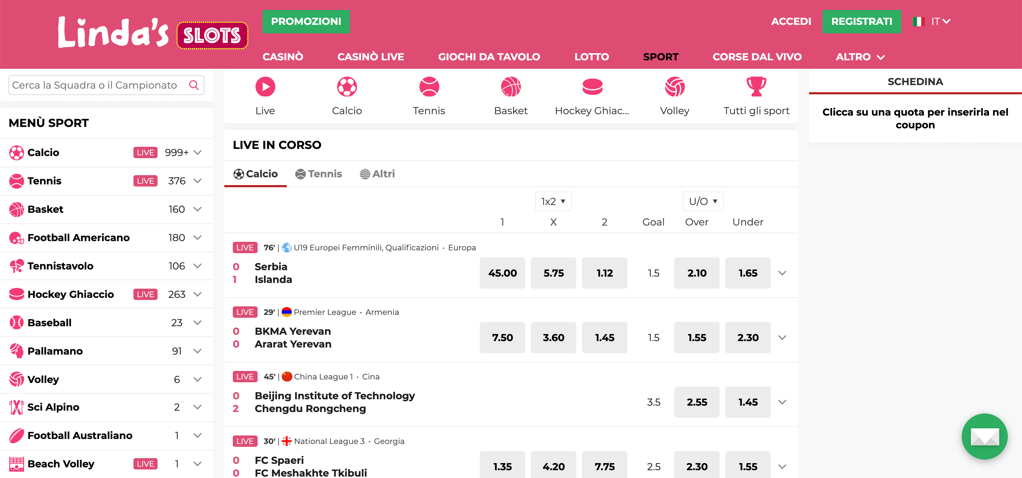The height and width of the screenshot is (478, 1022).
Task: Click the Volley icon in Menù Sport
Action: tap(17, 379)
